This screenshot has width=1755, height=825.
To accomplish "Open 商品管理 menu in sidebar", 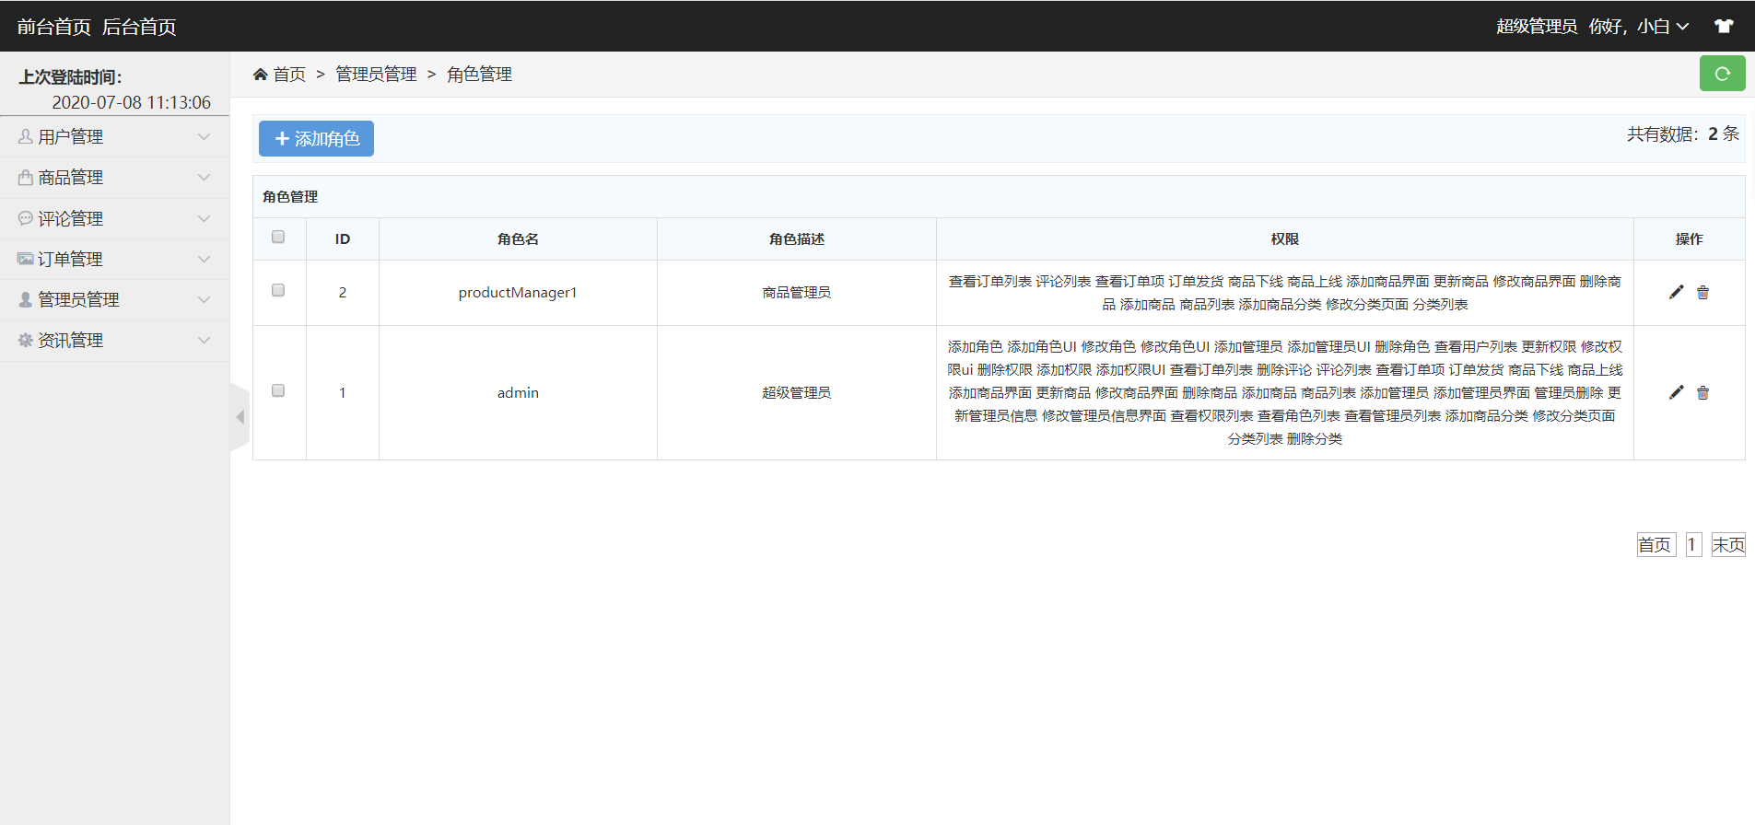I will click(x=114, y=177).
